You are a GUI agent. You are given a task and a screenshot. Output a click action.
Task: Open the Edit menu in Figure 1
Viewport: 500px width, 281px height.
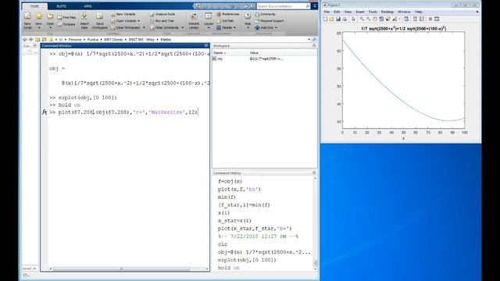[x=337, y=12]
